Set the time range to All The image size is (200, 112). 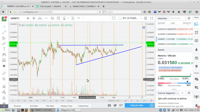(x=62, y=101)
